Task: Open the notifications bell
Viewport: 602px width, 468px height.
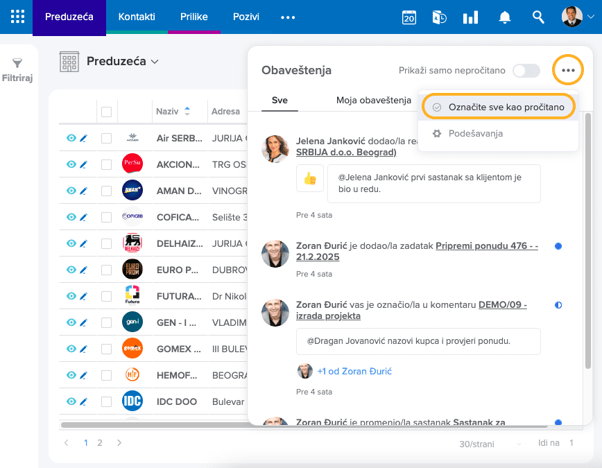Action: pyautogui.click(x=504, y=17)
